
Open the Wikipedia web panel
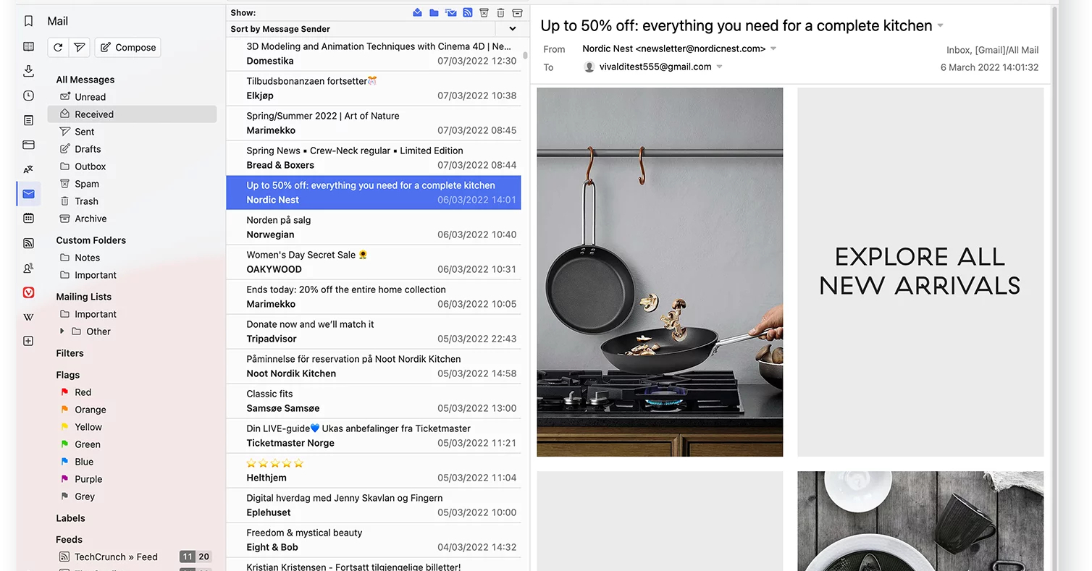pos(28,317)
